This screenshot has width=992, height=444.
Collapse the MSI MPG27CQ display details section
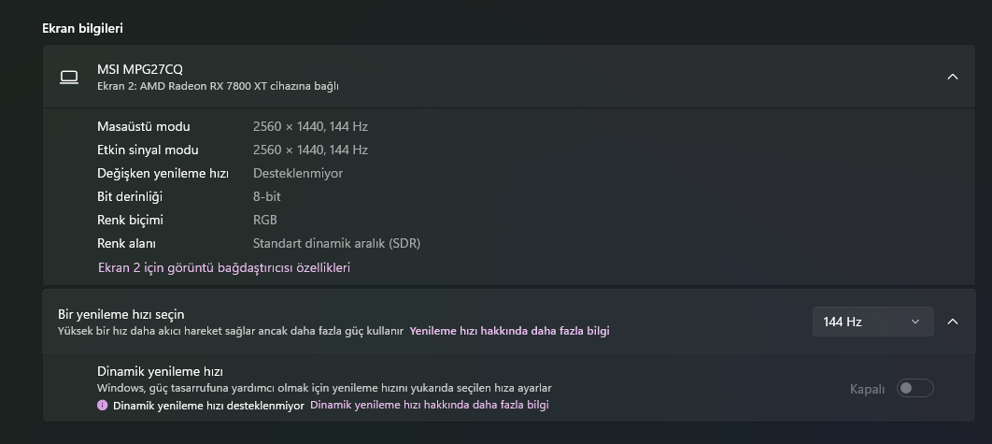953,77
